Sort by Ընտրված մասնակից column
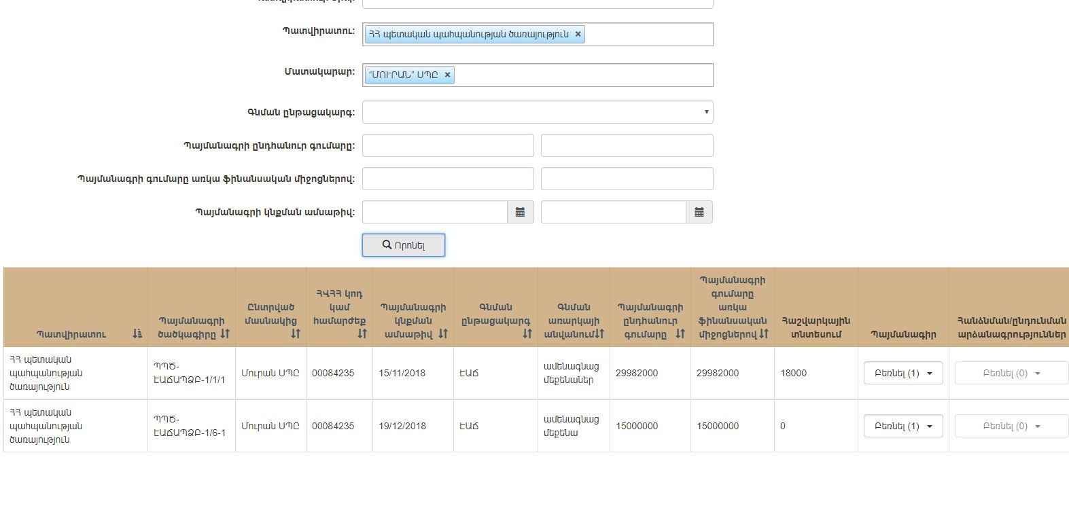Viewport: 1069px width, 506px height. tap(296, 333)
